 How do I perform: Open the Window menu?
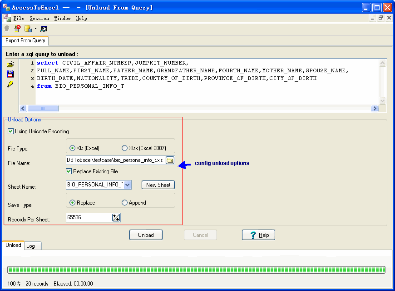click(62, 19)
